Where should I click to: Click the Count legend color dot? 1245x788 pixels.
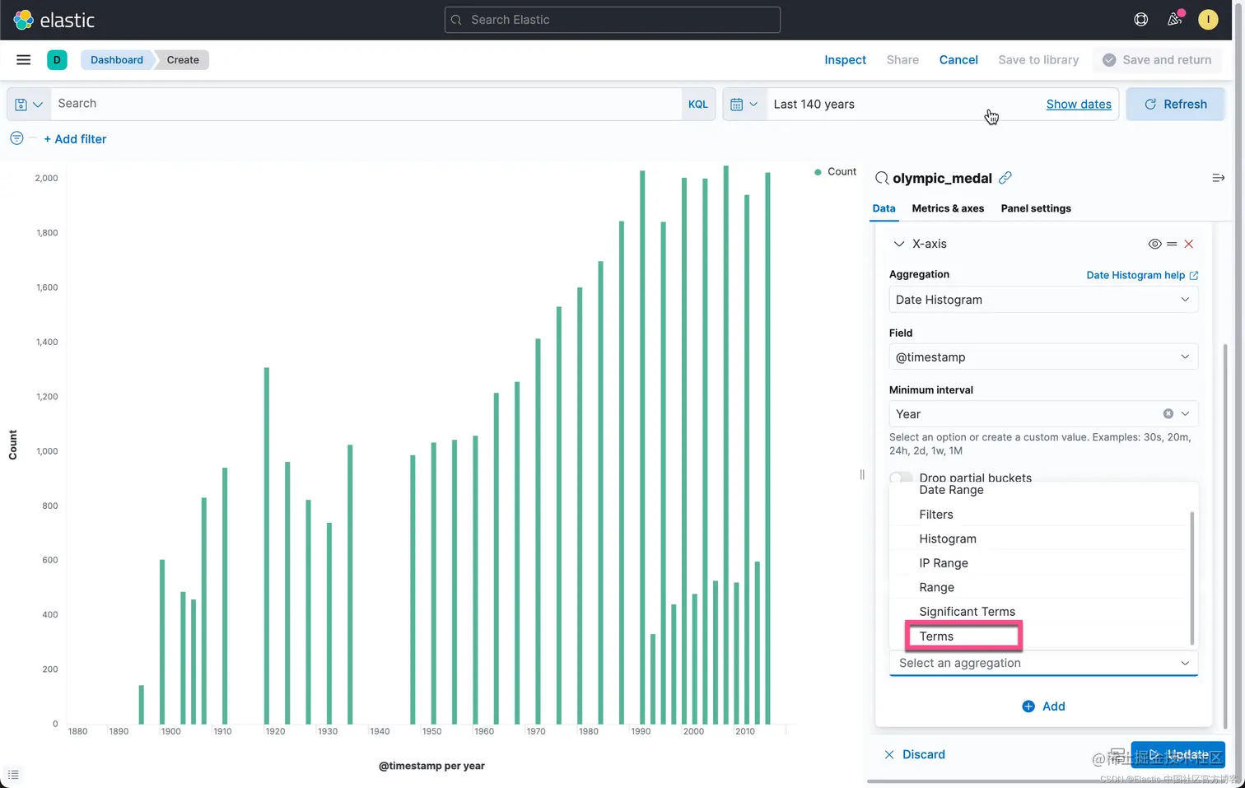click(818, 172)
